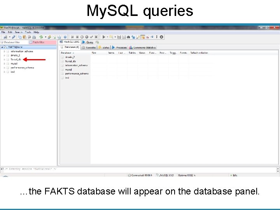Click the Save As floppy icon
The image size is (280, 210).
click(124, 37)
